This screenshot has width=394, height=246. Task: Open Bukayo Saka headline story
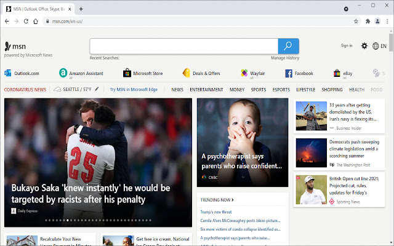[x=90, y=194]
